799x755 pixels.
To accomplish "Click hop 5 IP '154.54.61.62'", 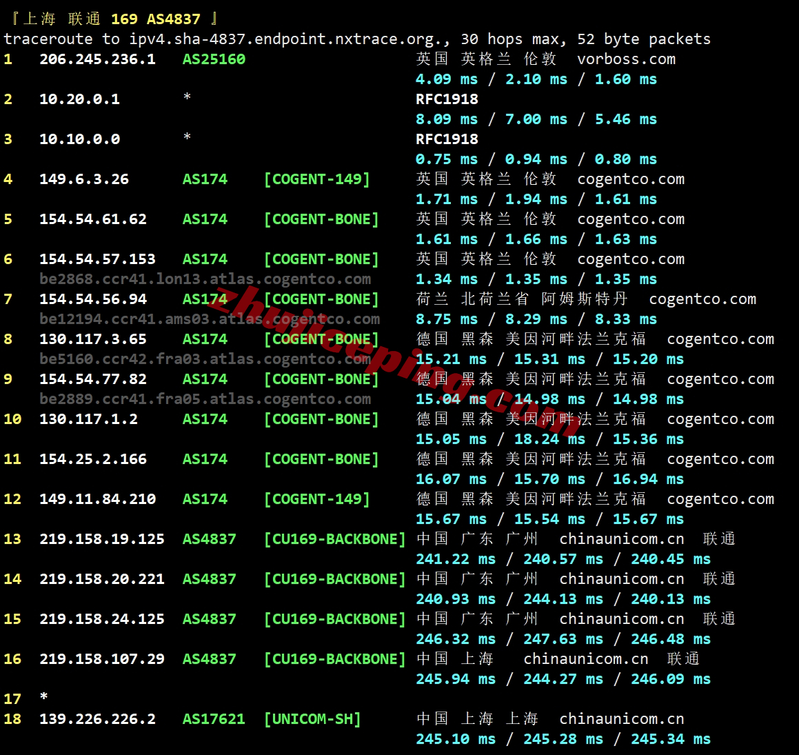I will click(x=93, y=219).
